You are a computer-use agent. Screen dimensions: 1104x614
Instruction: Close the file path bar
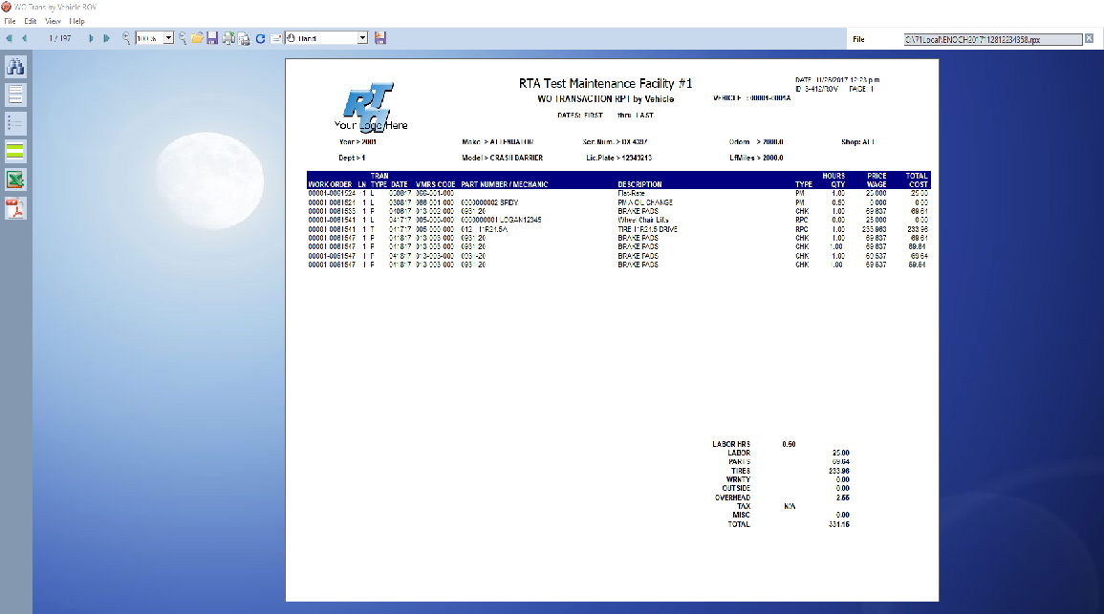[x=1089, y=39]
